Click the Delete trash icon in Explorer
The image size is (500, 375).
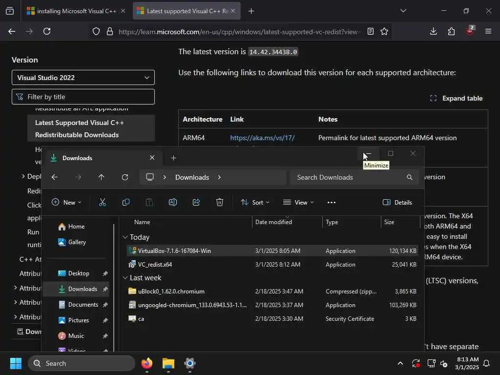coord(219,202)
